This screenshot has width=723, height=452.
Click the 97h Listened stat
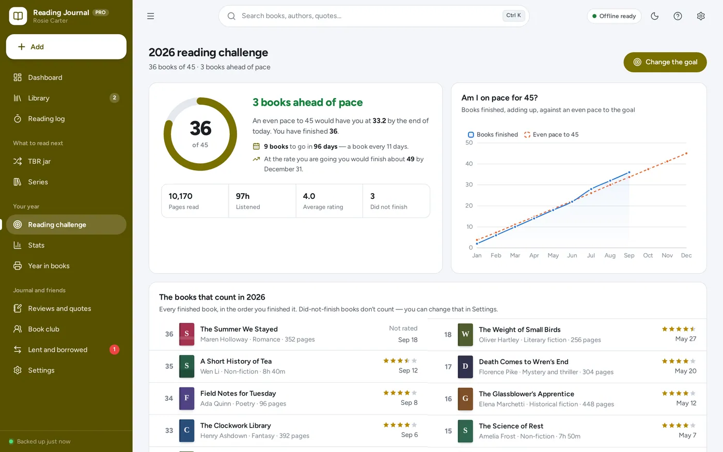click(x=262, y=201)
